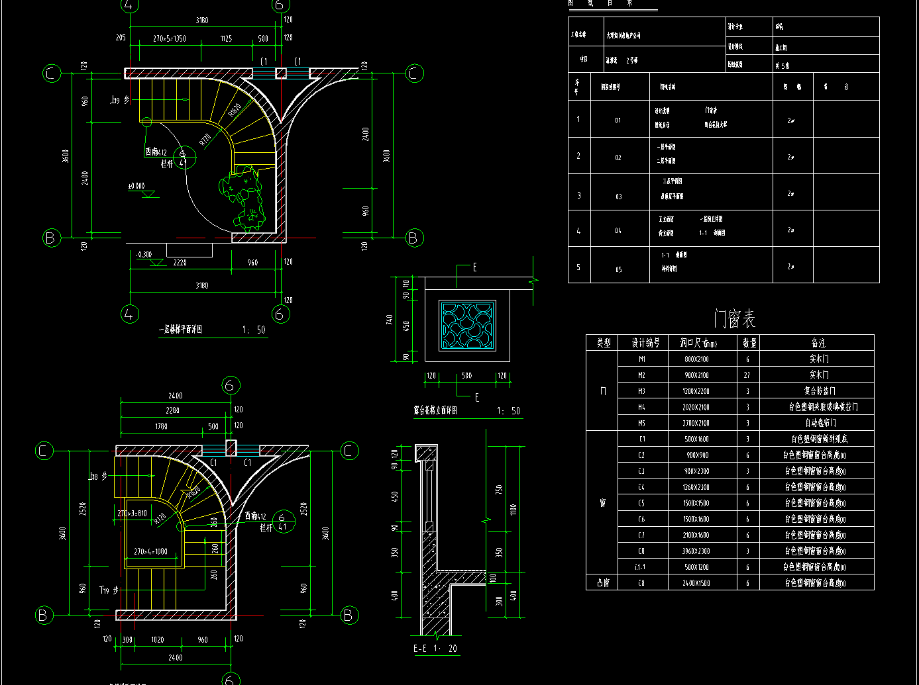Click the cyan lattice pattern in the window detail
The image size is (919, 685).
467,325
